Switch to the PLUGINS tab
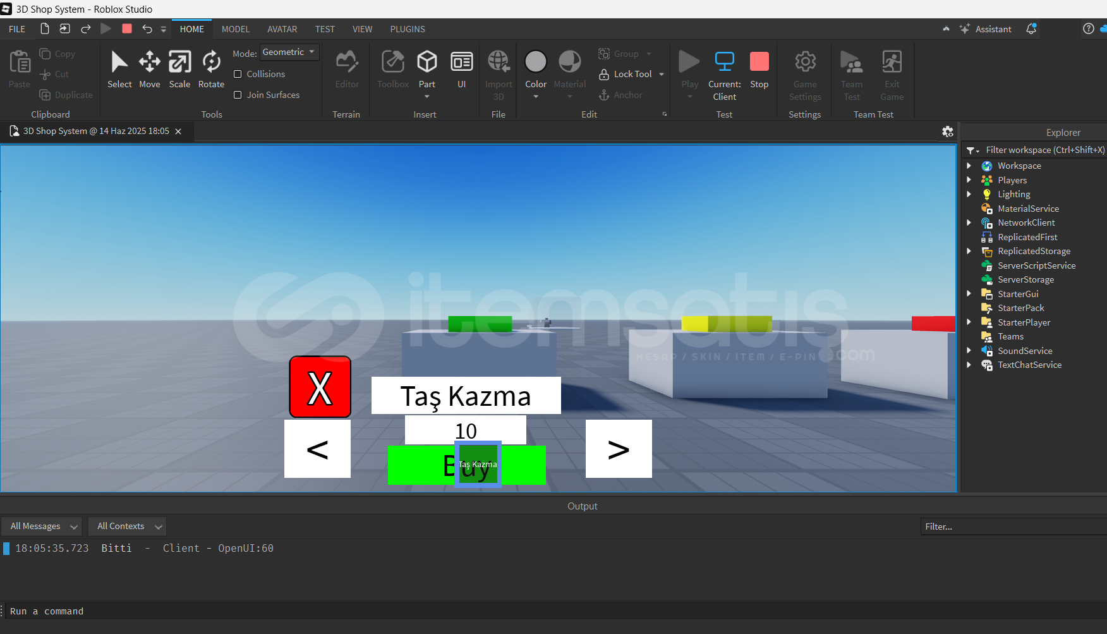Image resolution: width=1107 pixels, height=634 pixels. 408,29
